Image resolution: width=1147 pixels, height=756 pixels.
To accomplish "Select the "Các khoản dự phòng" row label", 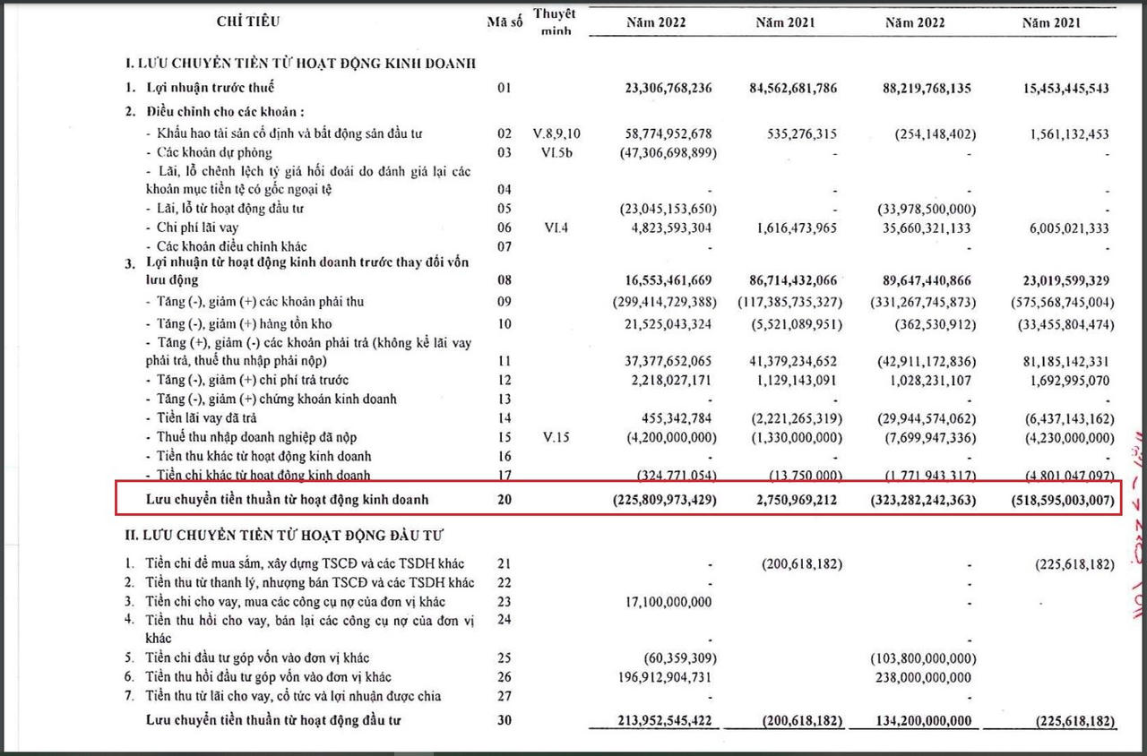I will tap(214, 152).
